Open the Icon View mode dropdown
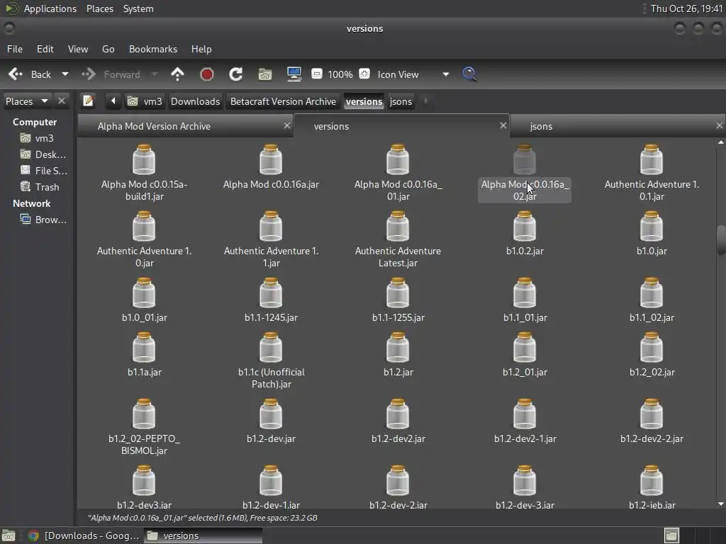This screenshot has width=726, height=544. (x=412, y=74)
